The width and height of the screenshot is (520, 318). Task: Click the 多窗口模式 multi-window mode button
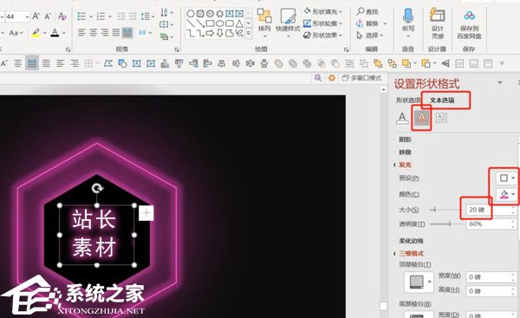pyautogui.click(x=362, y=78)
